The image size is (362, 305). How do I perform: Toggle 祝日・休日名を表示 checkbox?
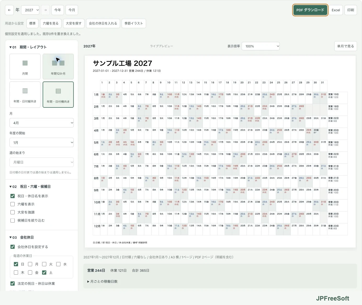click(x=13, y=196)
